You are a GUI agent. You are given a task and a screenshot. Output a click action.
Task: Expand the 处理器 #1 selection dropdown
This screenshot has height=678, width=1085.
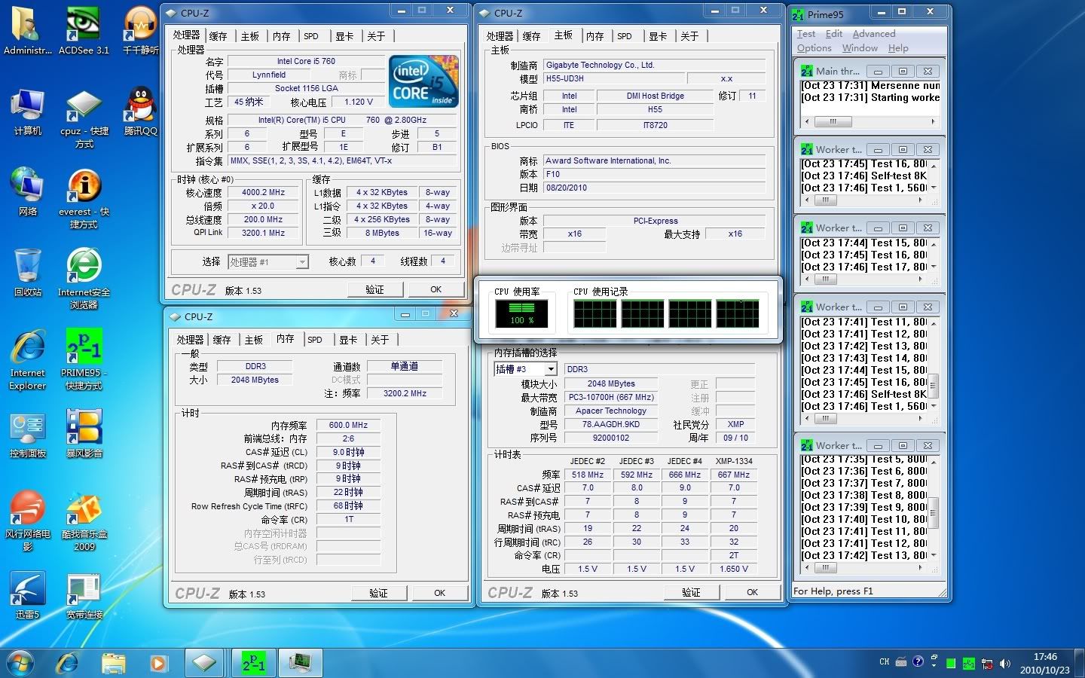click(301, 262)
